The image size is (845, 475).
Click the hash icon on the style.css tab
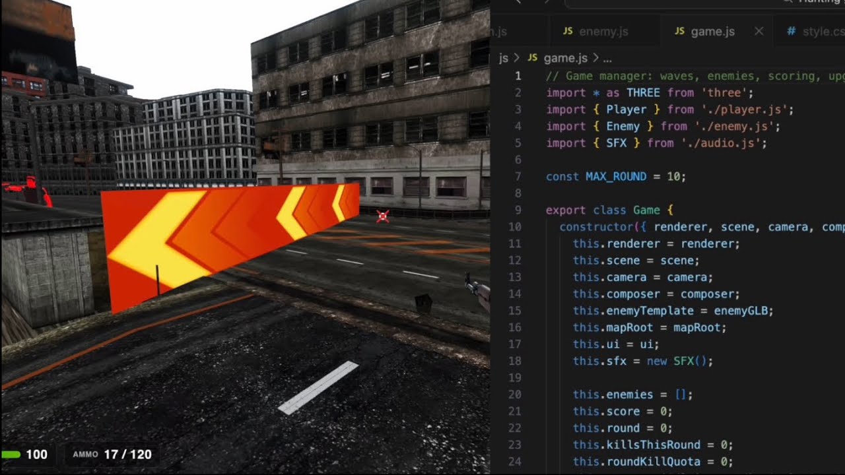(792, 32)
